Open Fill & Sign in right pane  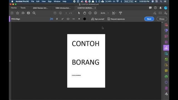point(166,48)
